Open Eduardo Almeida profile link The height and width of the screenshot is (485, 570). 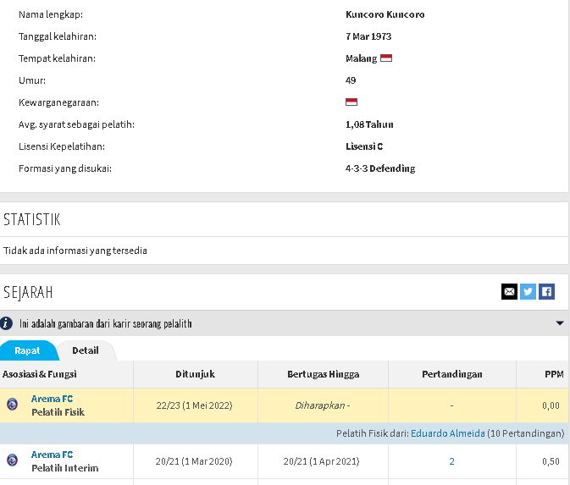pos(448,433)
